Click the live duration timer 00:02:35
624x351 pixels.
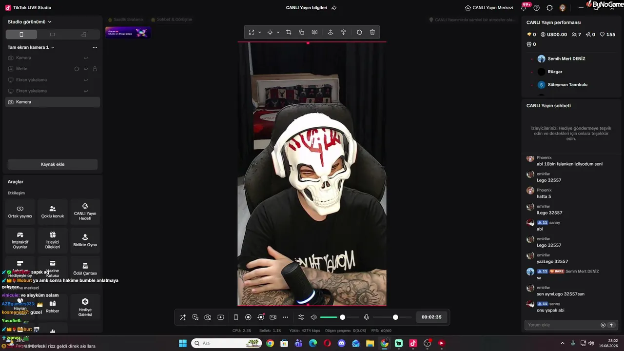pos(431,317)
